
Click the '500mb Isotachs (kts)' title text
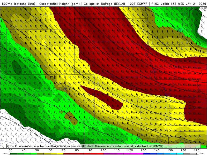pyautogui.click(x=19, y=4)
